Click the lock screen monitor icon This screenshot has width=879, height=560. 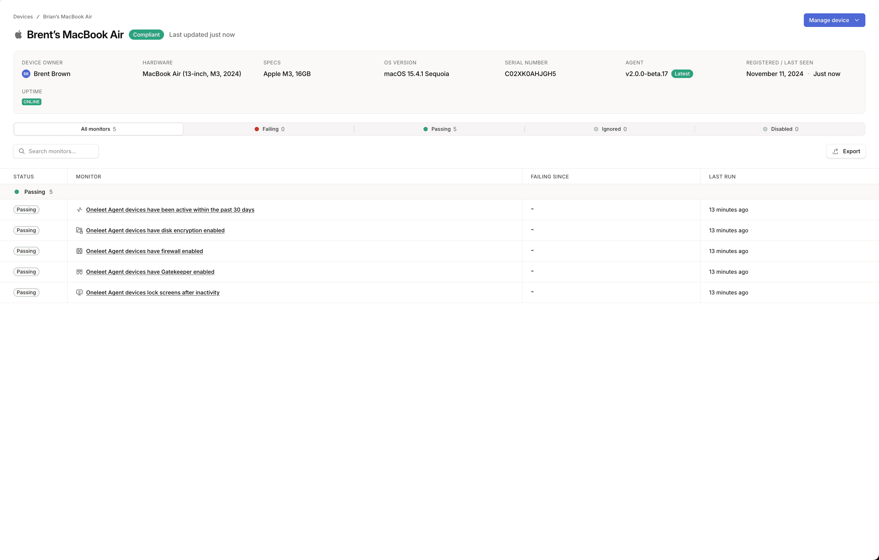coord(79,292)
